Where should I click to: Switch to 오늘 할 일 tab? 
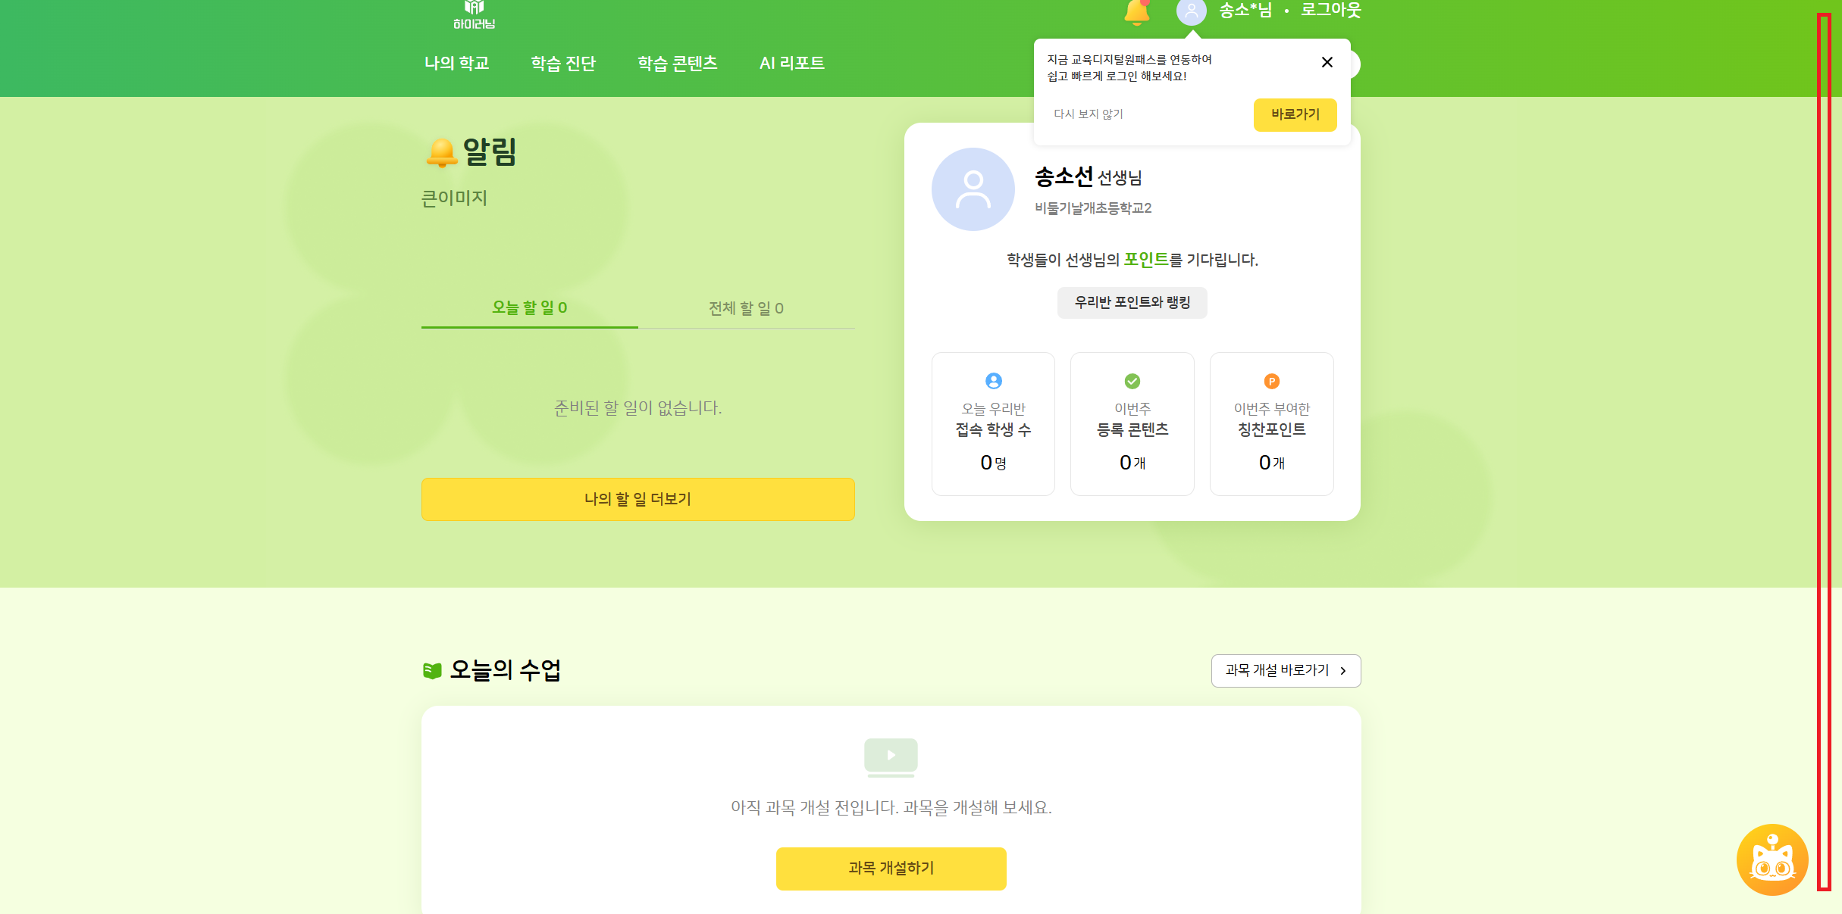tap(529, 307)
